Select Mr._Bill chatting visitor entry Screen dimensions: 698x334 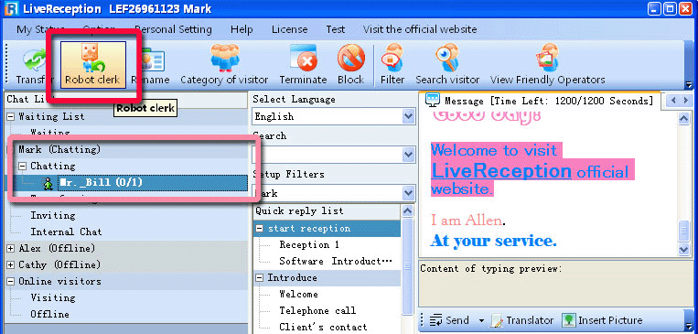coord(101,183)
